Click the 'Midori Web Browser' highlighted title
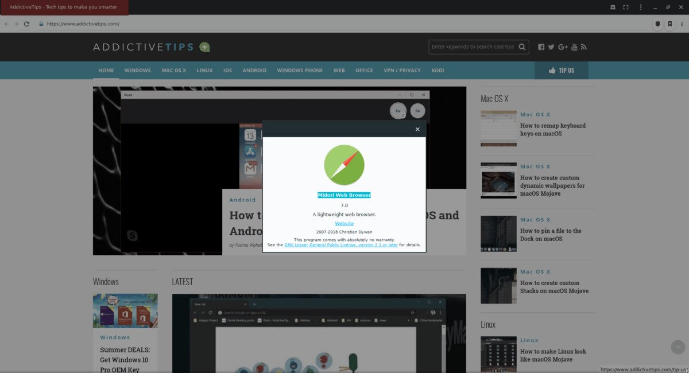The width and height of the screenshot is (689, 373). point(344,195)
